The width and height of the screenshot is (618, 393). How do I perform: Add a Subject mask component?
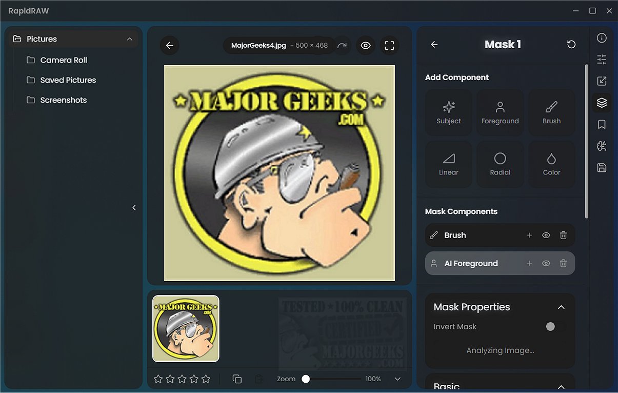449,113
